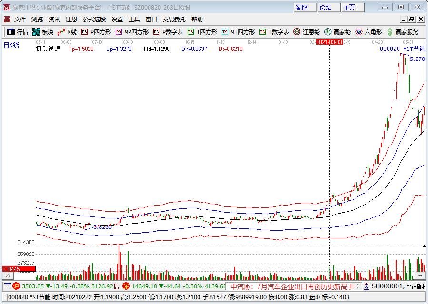Click the 日K线 period label
The height and width of the screenshot is (304, 428).
11,45
